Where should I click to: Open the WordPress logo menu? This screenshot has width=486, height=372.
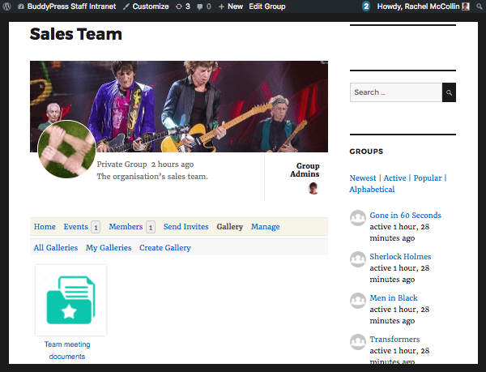pyautogui.click(x=6, y=6)
